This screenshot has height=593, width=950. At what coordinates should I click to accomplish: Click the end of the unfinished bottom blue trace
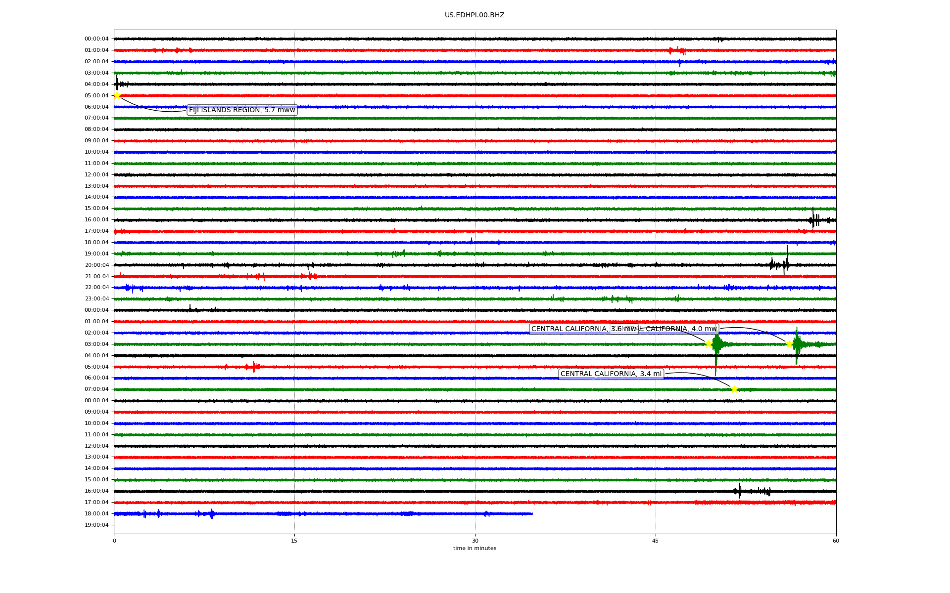click(x=532, y=514)
